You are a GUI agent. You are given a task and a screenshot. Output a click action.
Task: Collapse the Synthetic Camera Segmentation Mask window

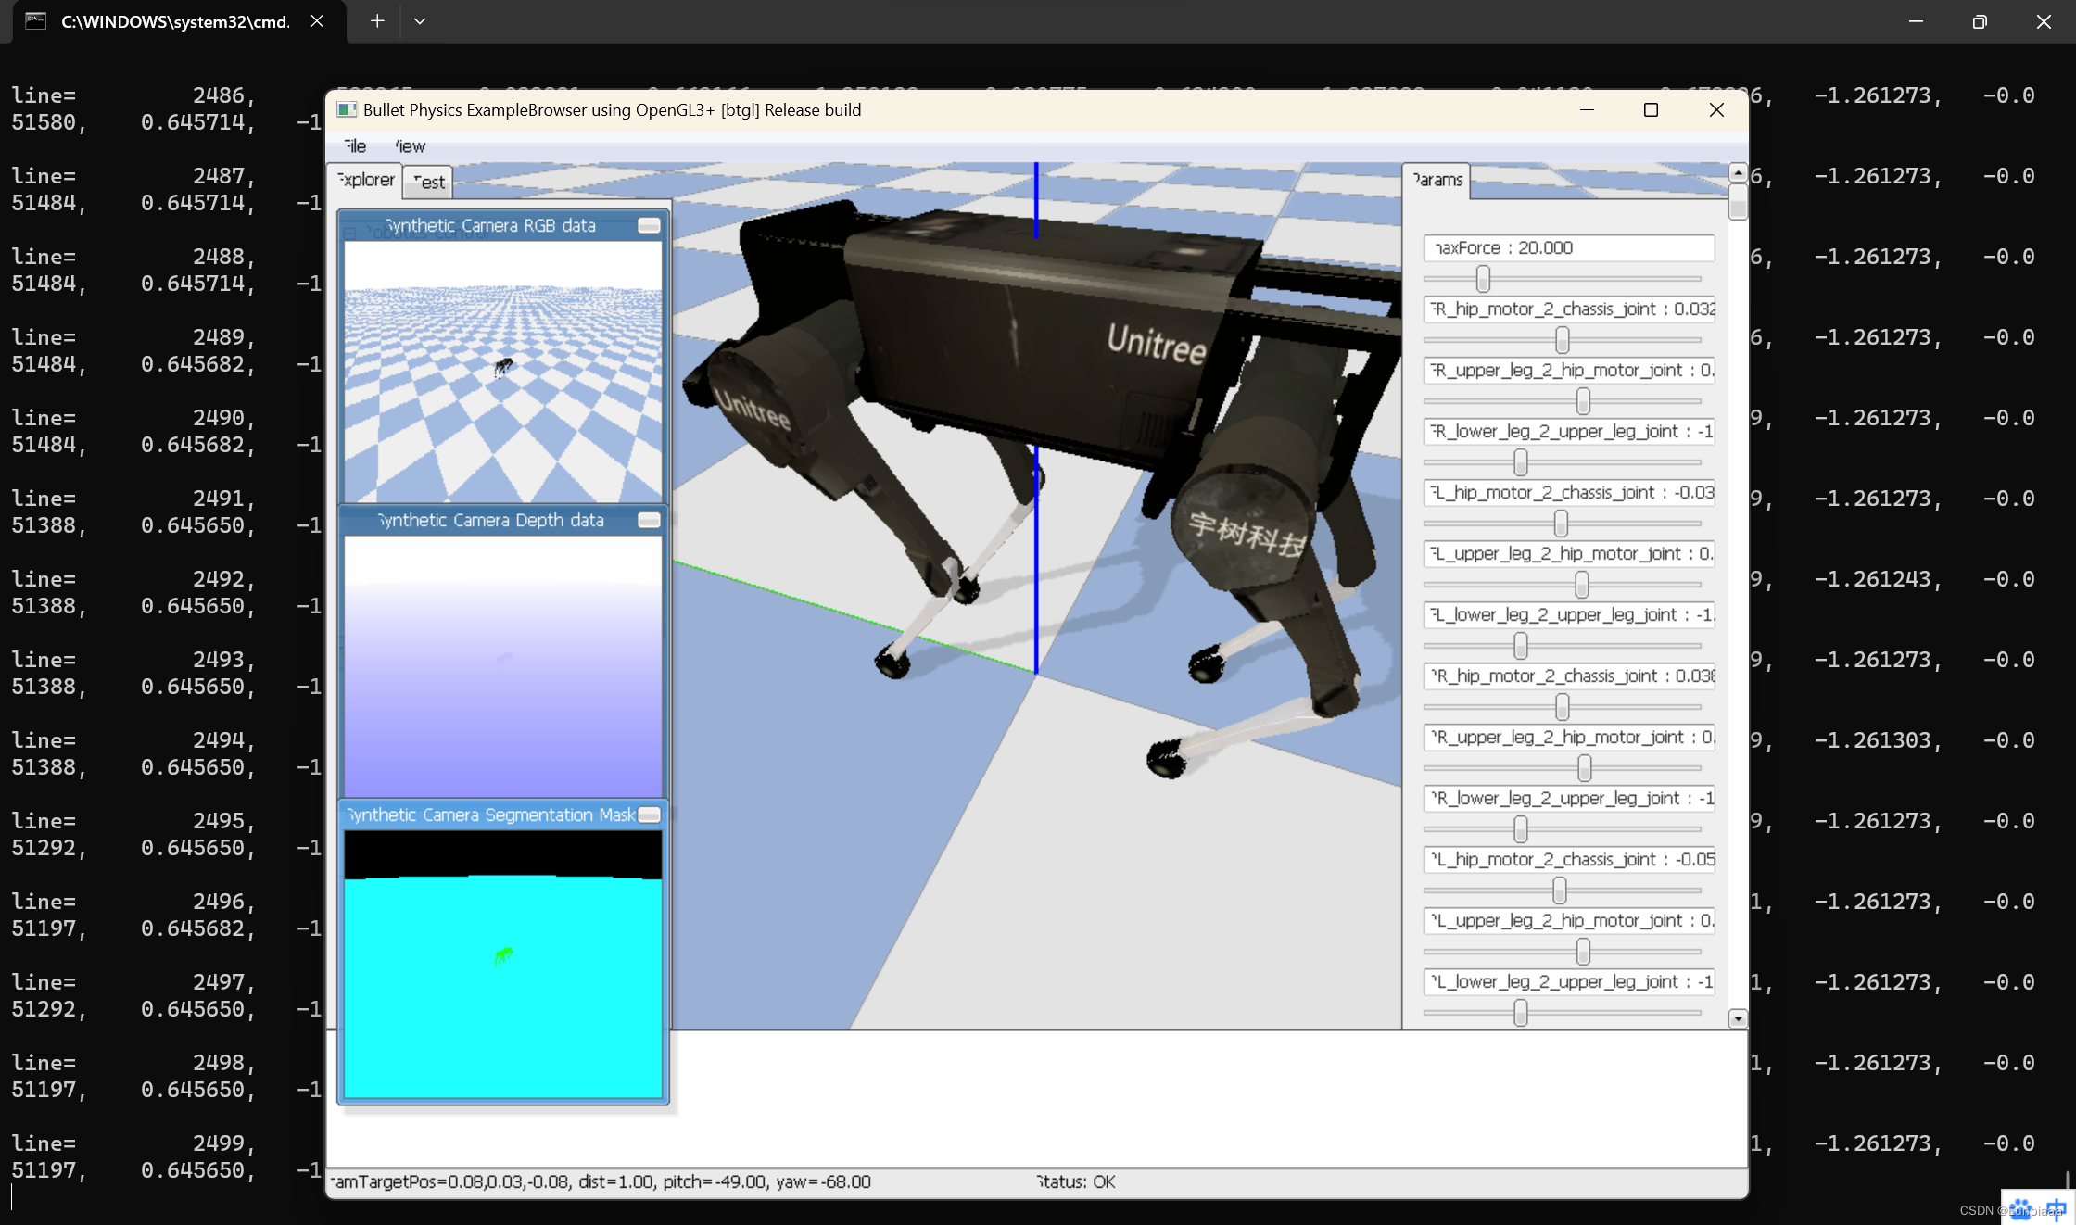click(x=649, y=815)
